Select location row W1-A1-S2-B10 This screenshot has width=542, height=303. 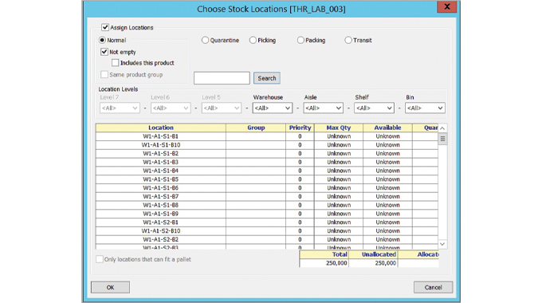click(x=267, y=230)
